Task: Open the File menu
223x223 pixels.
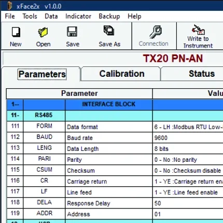Action: tap(10, 16)
